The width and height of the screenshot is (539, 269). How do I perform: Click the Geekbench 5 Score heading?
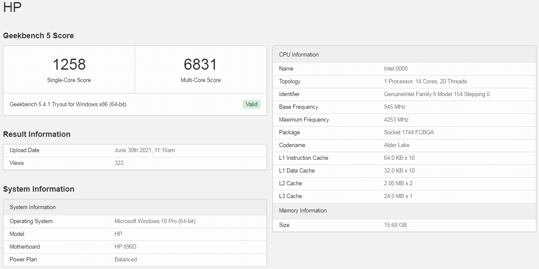(x=38, y=36)
